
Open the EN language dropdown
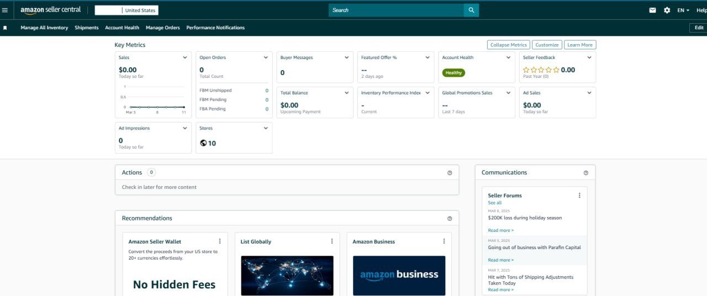(x=683, y=10)
